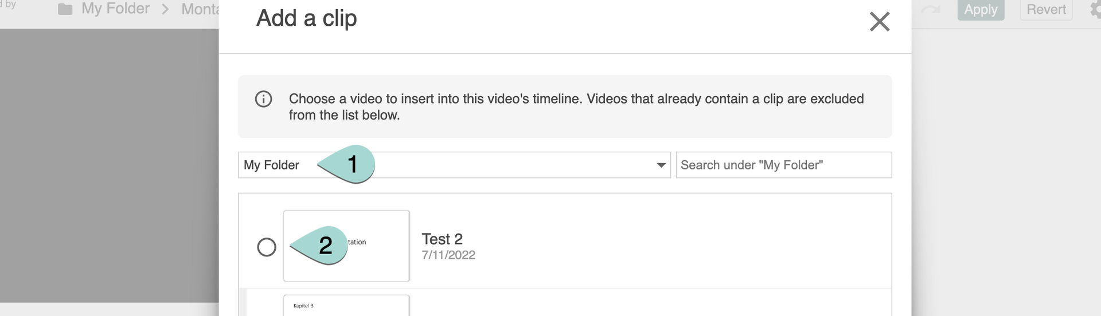Click the breadcrumb chevron after My Folder

165,9
